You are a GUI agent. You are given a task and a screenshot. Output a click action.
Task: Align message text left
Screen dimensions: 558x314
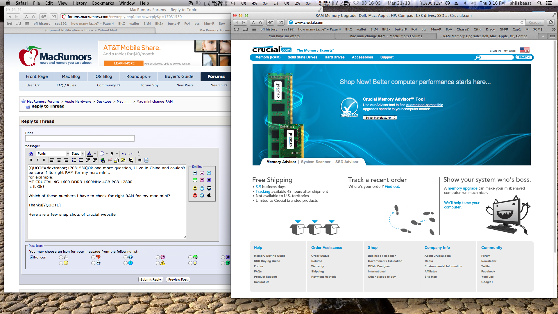[x=52, y=160]
